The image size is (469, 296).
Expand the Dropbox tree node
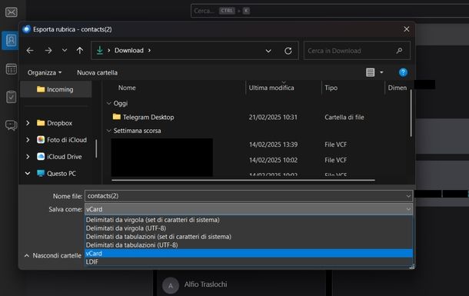pyautogui.click(x=28, y=123)
